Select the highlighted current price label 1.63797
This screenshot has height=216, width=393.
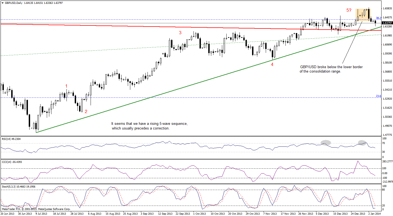pos(387,23)
